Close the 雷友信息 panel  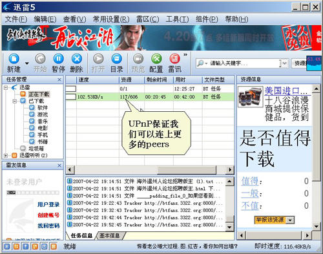[x=59, y=165]
